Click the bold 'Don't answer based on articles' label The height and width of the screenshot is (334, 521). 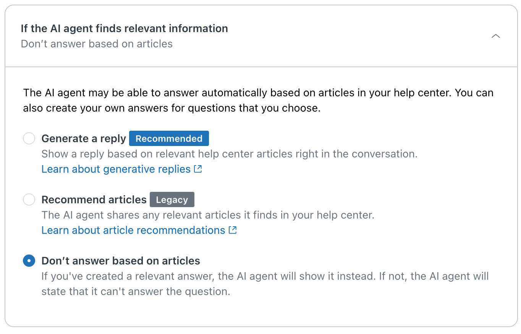[x=121, y=261]
